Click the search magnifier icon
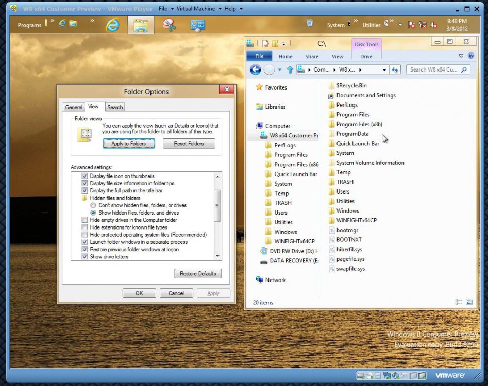This screenshot has height=386, width=488. click(464, 69)
